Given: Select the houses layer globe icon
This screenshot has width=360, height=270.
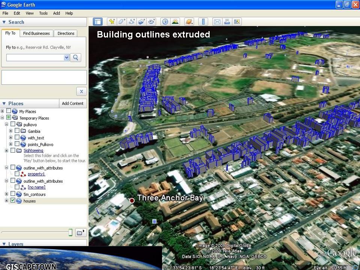Looking at the screenshot, I should pos(19,201).
